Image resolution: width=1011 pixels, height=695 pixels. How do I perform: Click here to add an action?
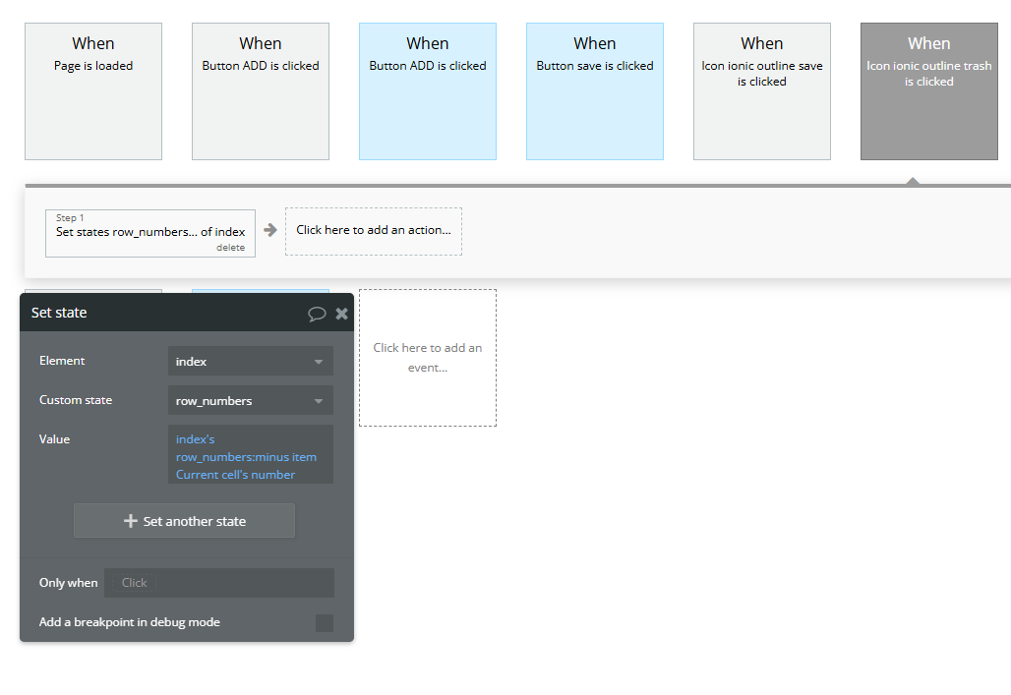point(374,231)
